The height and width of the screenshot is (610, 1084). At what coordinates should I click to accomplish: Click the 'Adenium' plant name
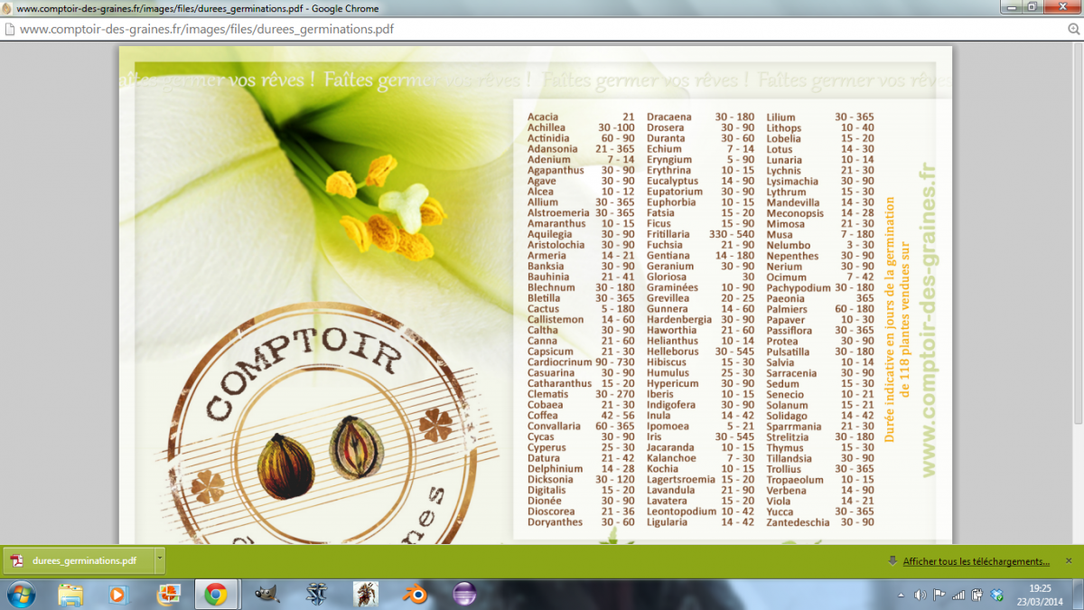tap(549, 160)
